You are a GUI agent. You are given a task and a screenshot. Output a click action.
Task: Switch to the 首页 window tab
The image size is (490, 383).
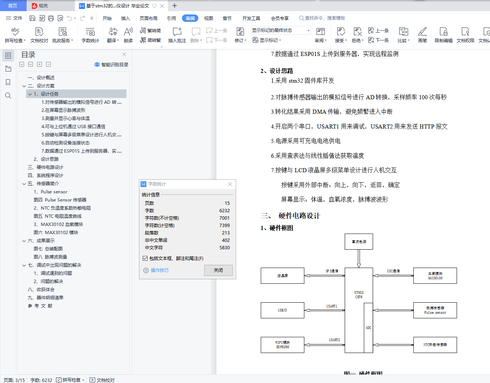tap(13, 6)
